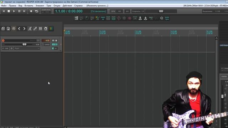The width and height of the screenshot is (228, 128).
Task: Open the Вставить menu
Action: 29,6
